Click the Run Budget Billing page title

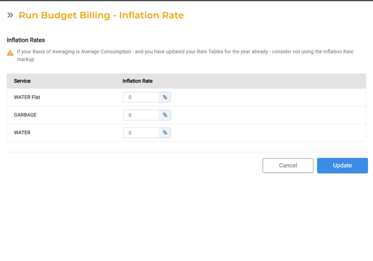[x=101, y=16]
